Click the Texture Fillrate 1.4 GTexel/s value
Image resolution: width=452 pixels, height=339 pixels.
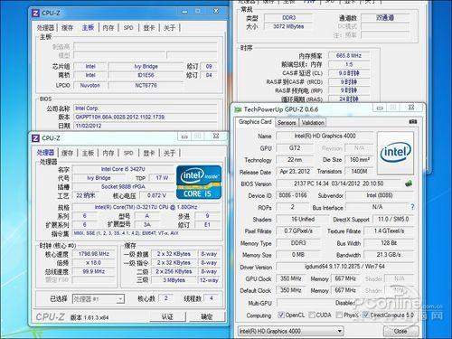[389, 231]
